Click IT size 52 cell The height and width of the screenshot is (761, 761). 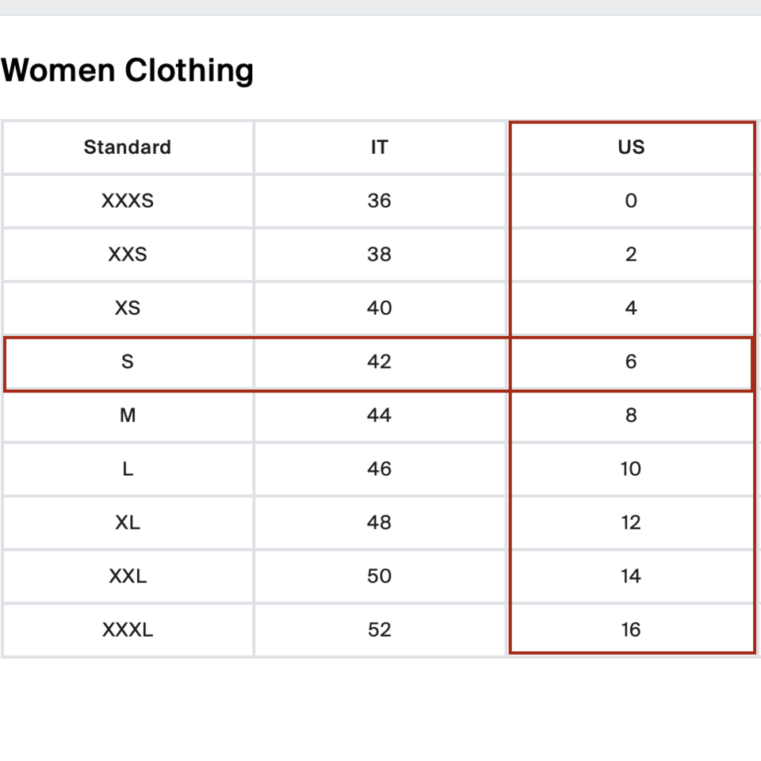click(x=379, y=630)
